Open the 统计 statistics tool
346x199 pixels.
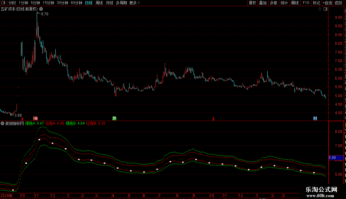pos(284,3)
